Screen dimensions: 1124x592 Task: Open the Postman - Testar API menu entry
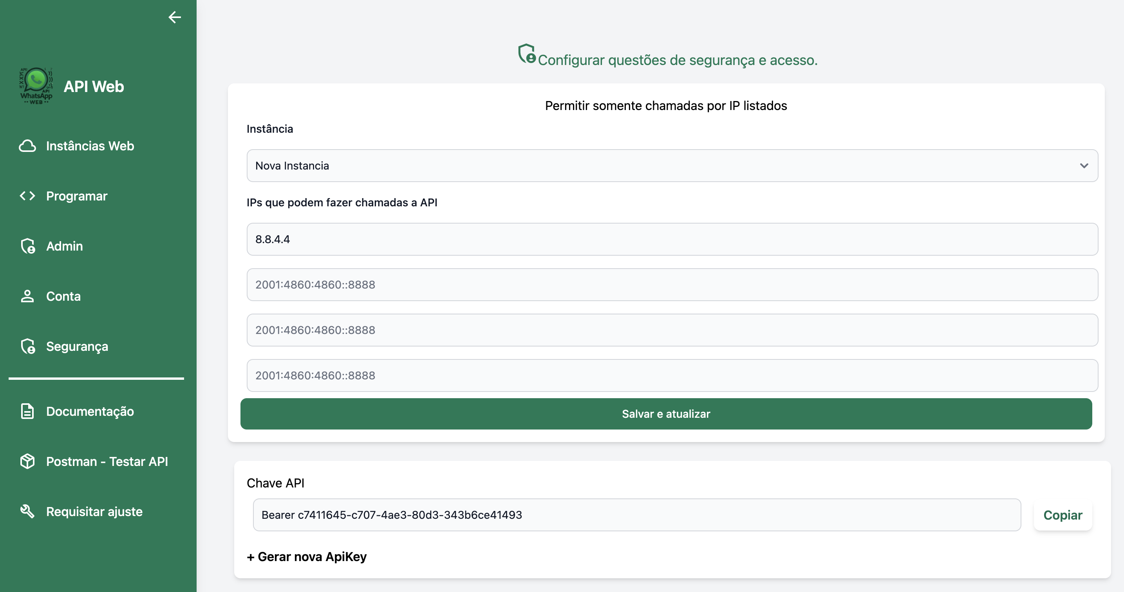(107, 461)
